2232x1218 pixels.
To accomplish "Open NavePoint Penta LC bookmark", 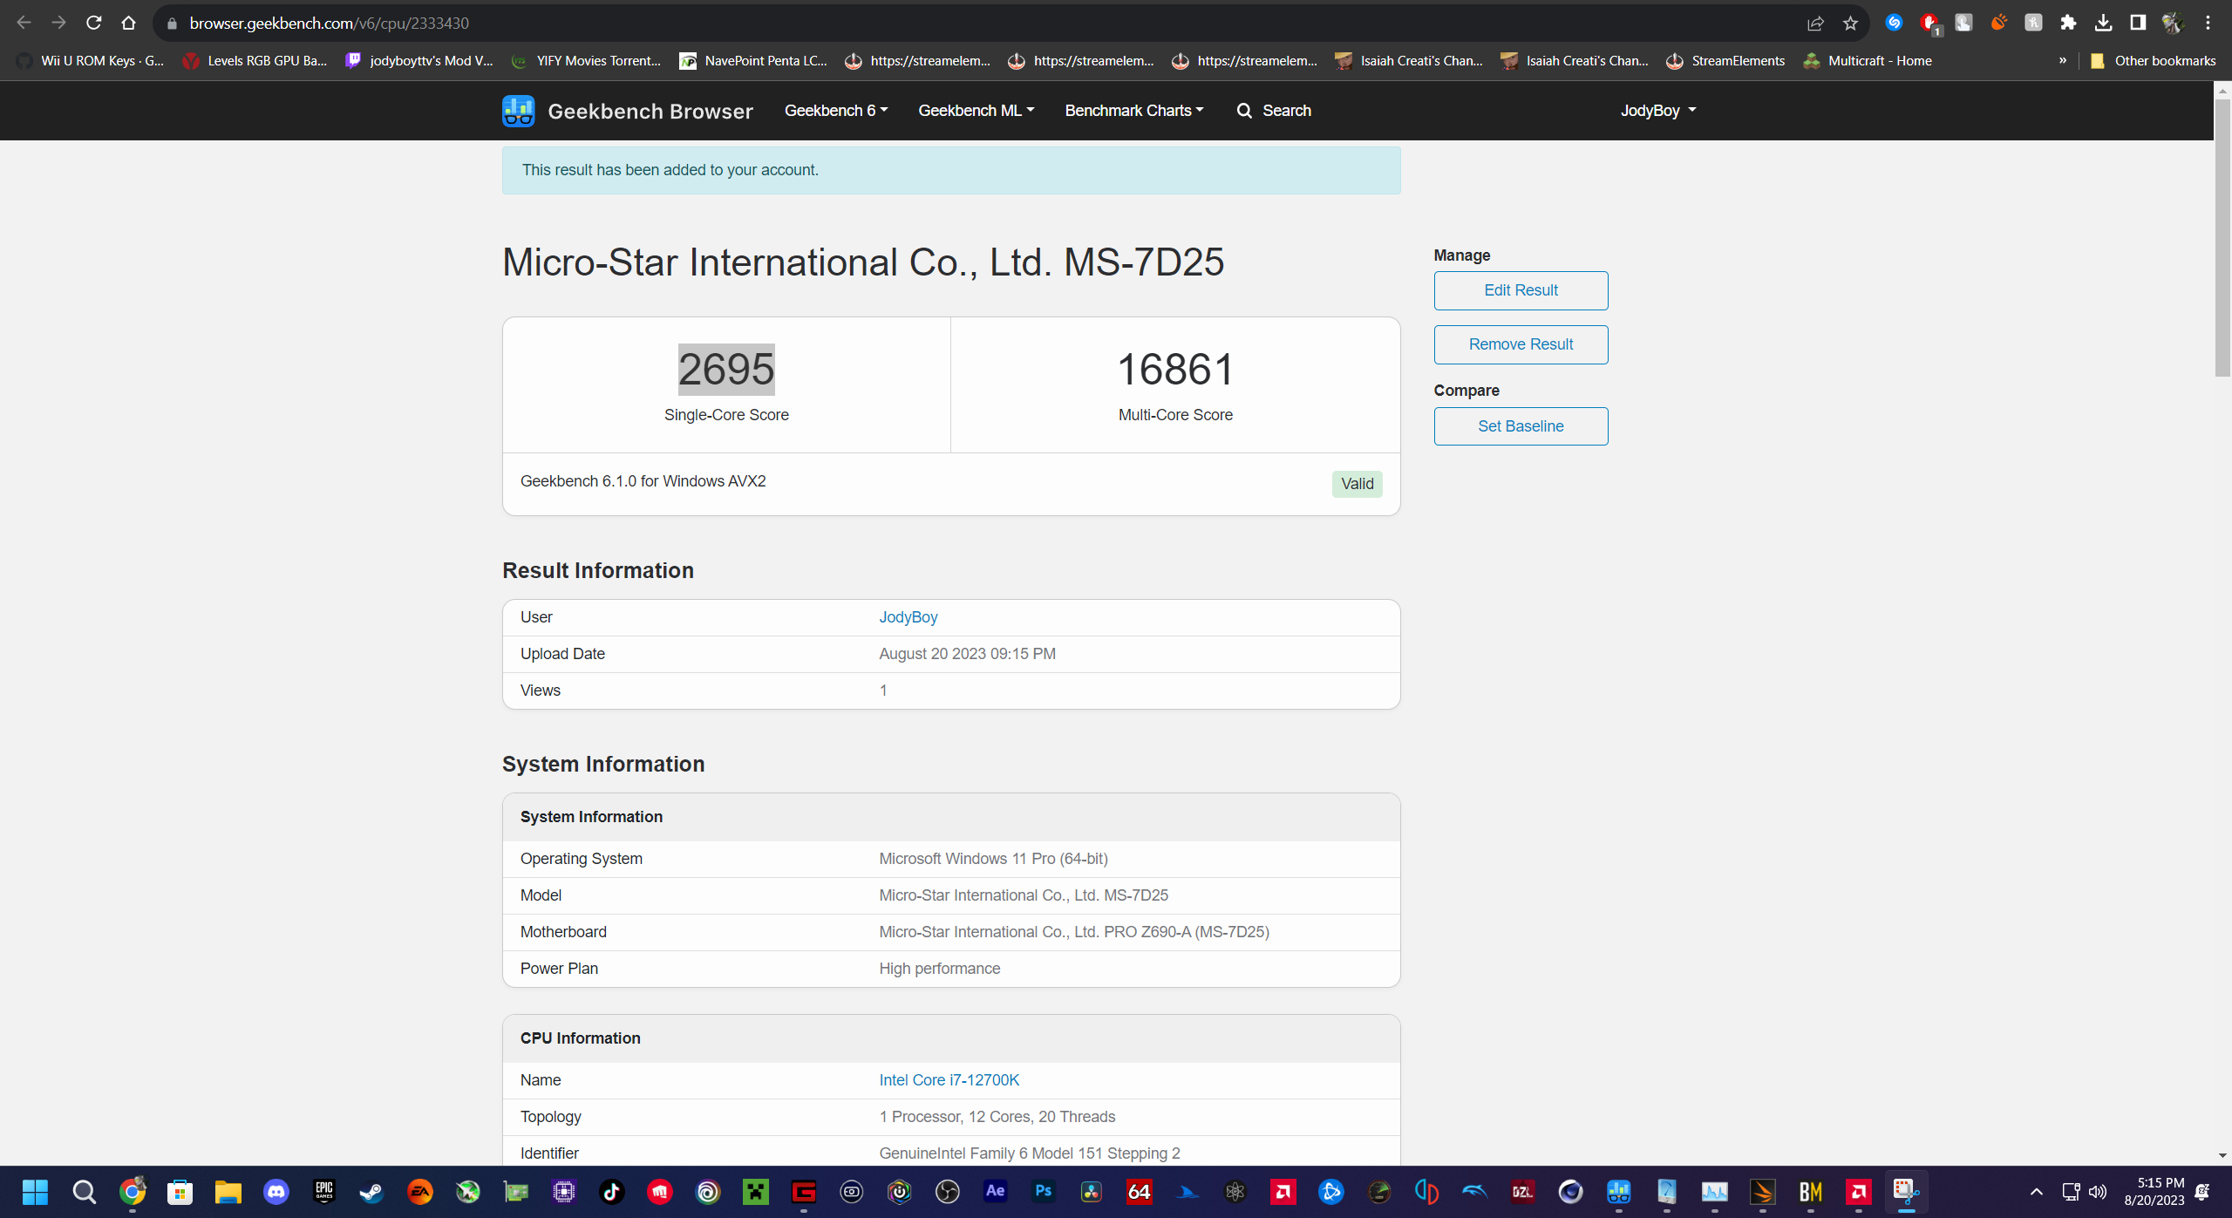I will [x=753, y=60].
